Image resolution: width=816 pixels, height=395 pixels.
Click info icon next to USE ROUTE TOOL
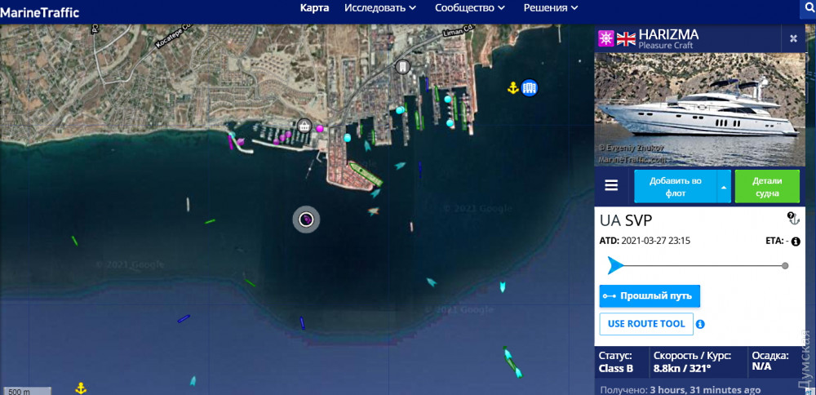(x=700, y=324)
